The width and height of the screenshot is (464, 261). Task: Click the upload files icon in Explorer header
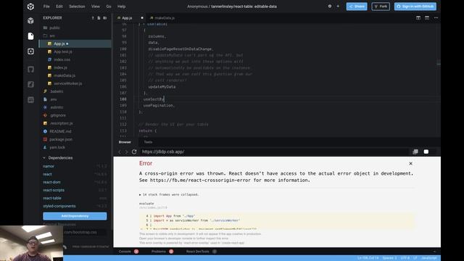93,18
